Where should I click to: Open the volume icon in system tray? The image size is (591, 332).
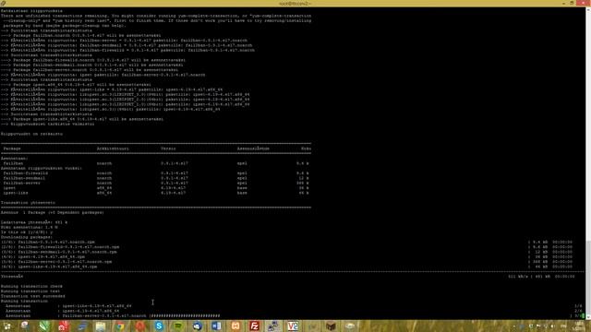pyautogui.click(x=552, y=326)
